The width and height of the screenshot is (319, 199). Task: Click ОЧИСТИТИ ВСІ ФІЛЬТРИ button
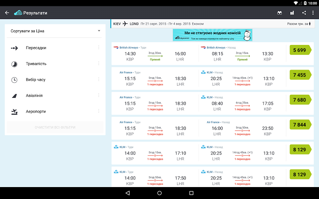point(55,127)
